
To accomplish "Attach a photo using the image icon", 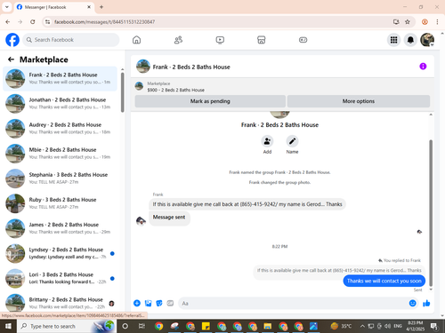I will tap(148, 303).
